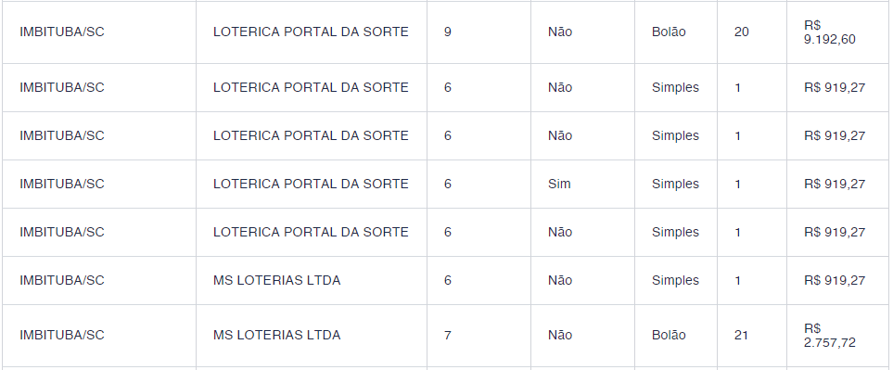Click the quota count 20 cell
This screenshot has height=370, width=893.
click(x=742, y=32)
